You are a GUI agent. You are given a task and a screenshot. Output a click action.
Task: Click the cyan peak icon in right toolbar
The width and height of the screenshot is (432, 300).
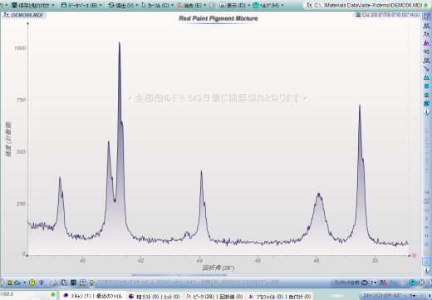point(426,77)
